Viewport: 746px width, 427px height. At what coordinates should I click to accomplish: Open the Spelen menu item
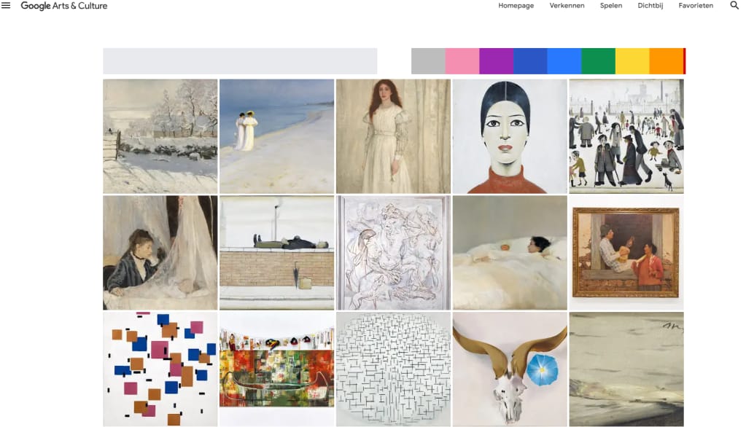click(611, 6)
